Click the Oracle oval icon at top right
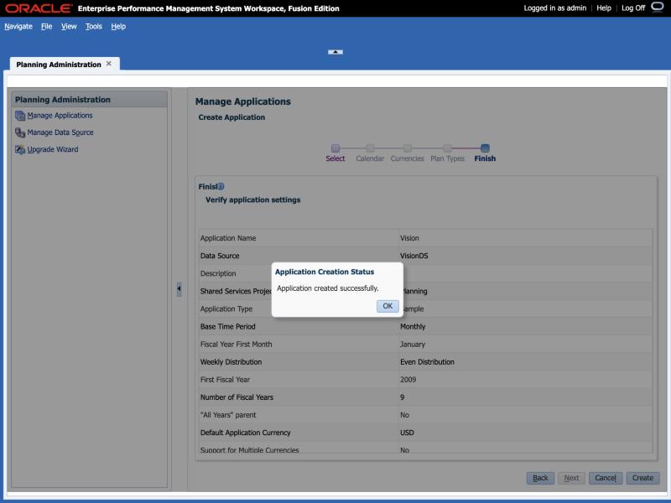 (658, 7)
